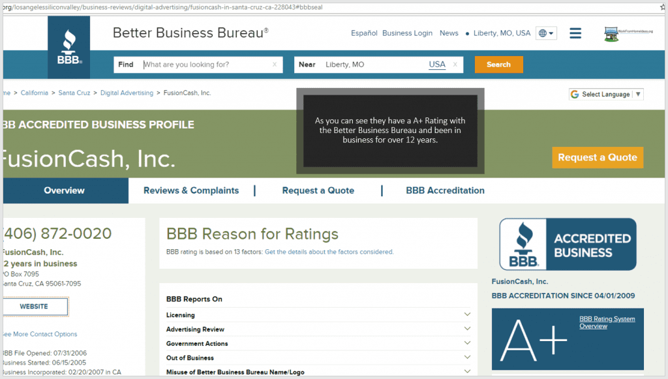Open the Reviews & Complaints tab

coord(191,190)
